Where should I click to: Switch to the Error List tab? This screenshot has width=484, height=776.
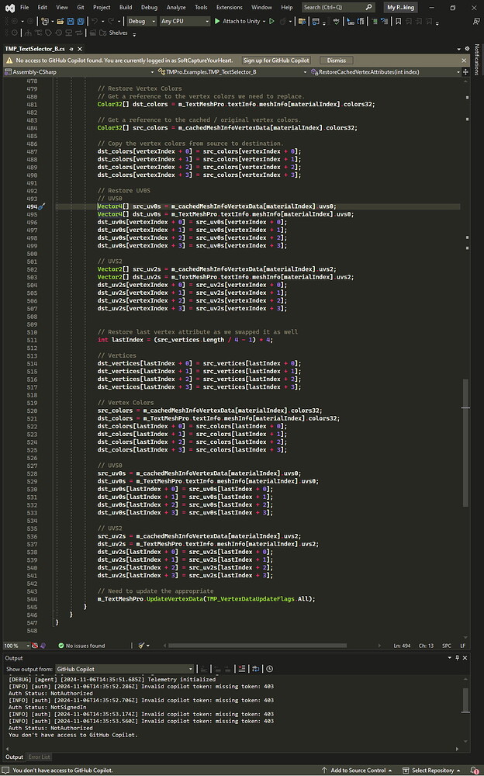point(39,757)
